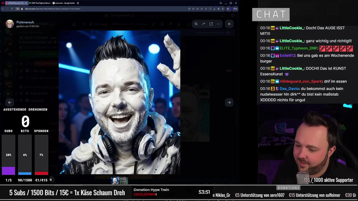Click the 'gestern um 17:55 Uhr' timestamp
Image resolution: width=358 pixels, height=201 pixels.
coord(28,26)
